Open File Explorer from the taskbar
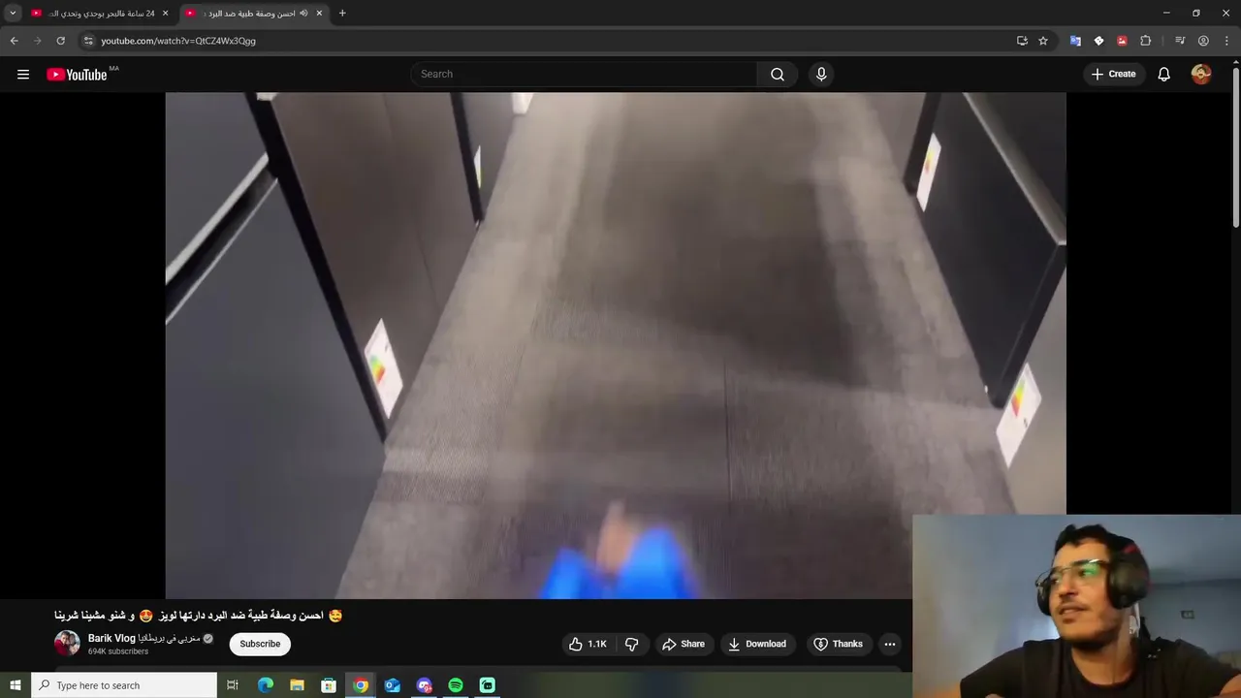The image size is (1241, 698). tap(297, 685)
